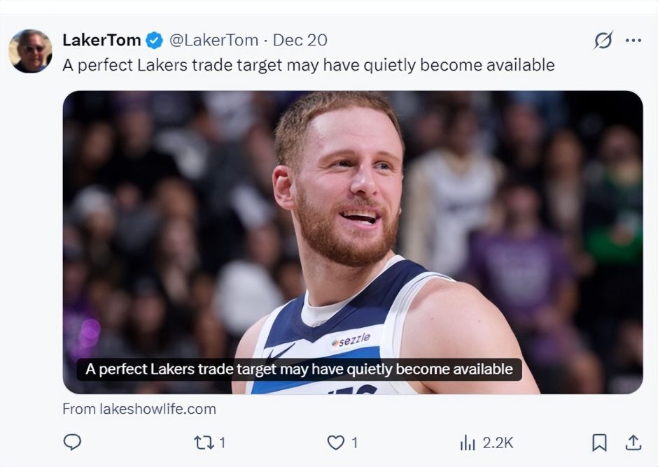Click the like count number
Image resolution: width=658 pixels, height=467 pixels.
[354, 443]
